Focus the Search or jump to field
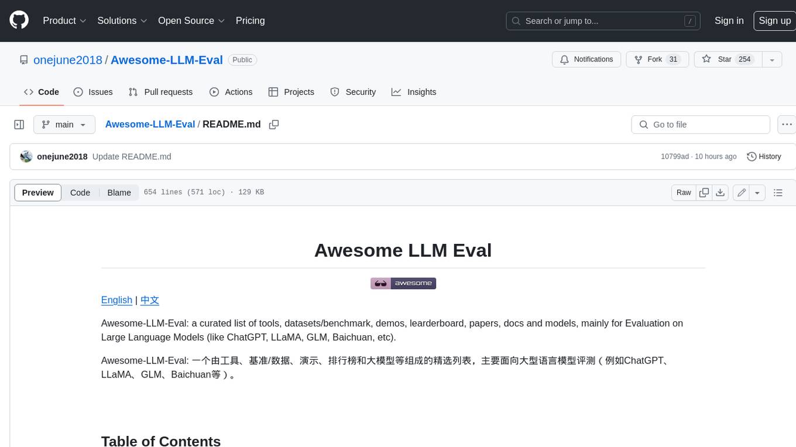The image size is (796, 447). coord(603,21)
